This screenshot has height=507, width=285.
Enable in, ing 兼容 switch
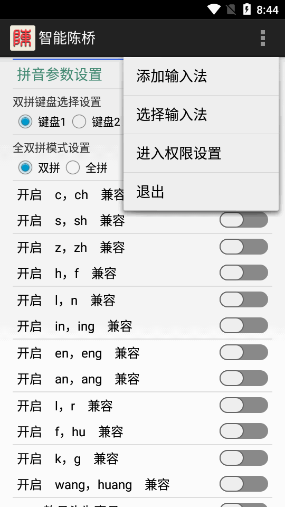[244, 326]
